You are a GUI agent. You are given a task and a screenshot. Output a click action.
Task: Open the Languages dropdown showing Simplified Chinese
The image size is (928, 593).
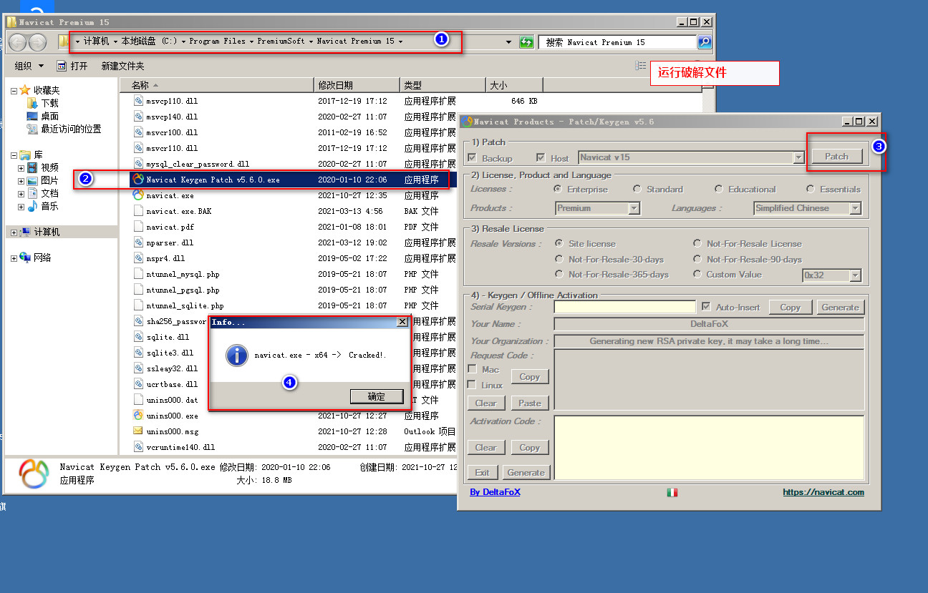807,208
